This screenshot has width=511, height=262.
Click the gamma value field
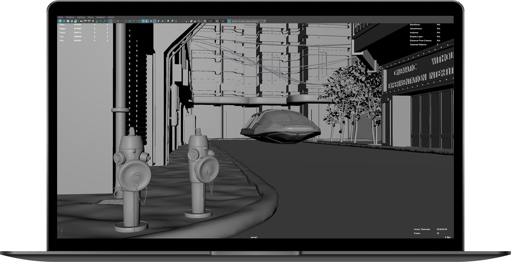pyautogui.click(x=222, y=21)
